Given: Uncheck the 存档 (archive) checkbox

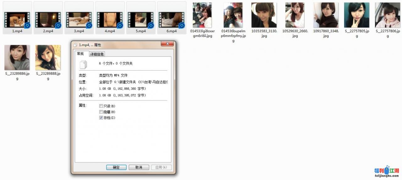Looking at the screenshot, I should pos(101,118).
